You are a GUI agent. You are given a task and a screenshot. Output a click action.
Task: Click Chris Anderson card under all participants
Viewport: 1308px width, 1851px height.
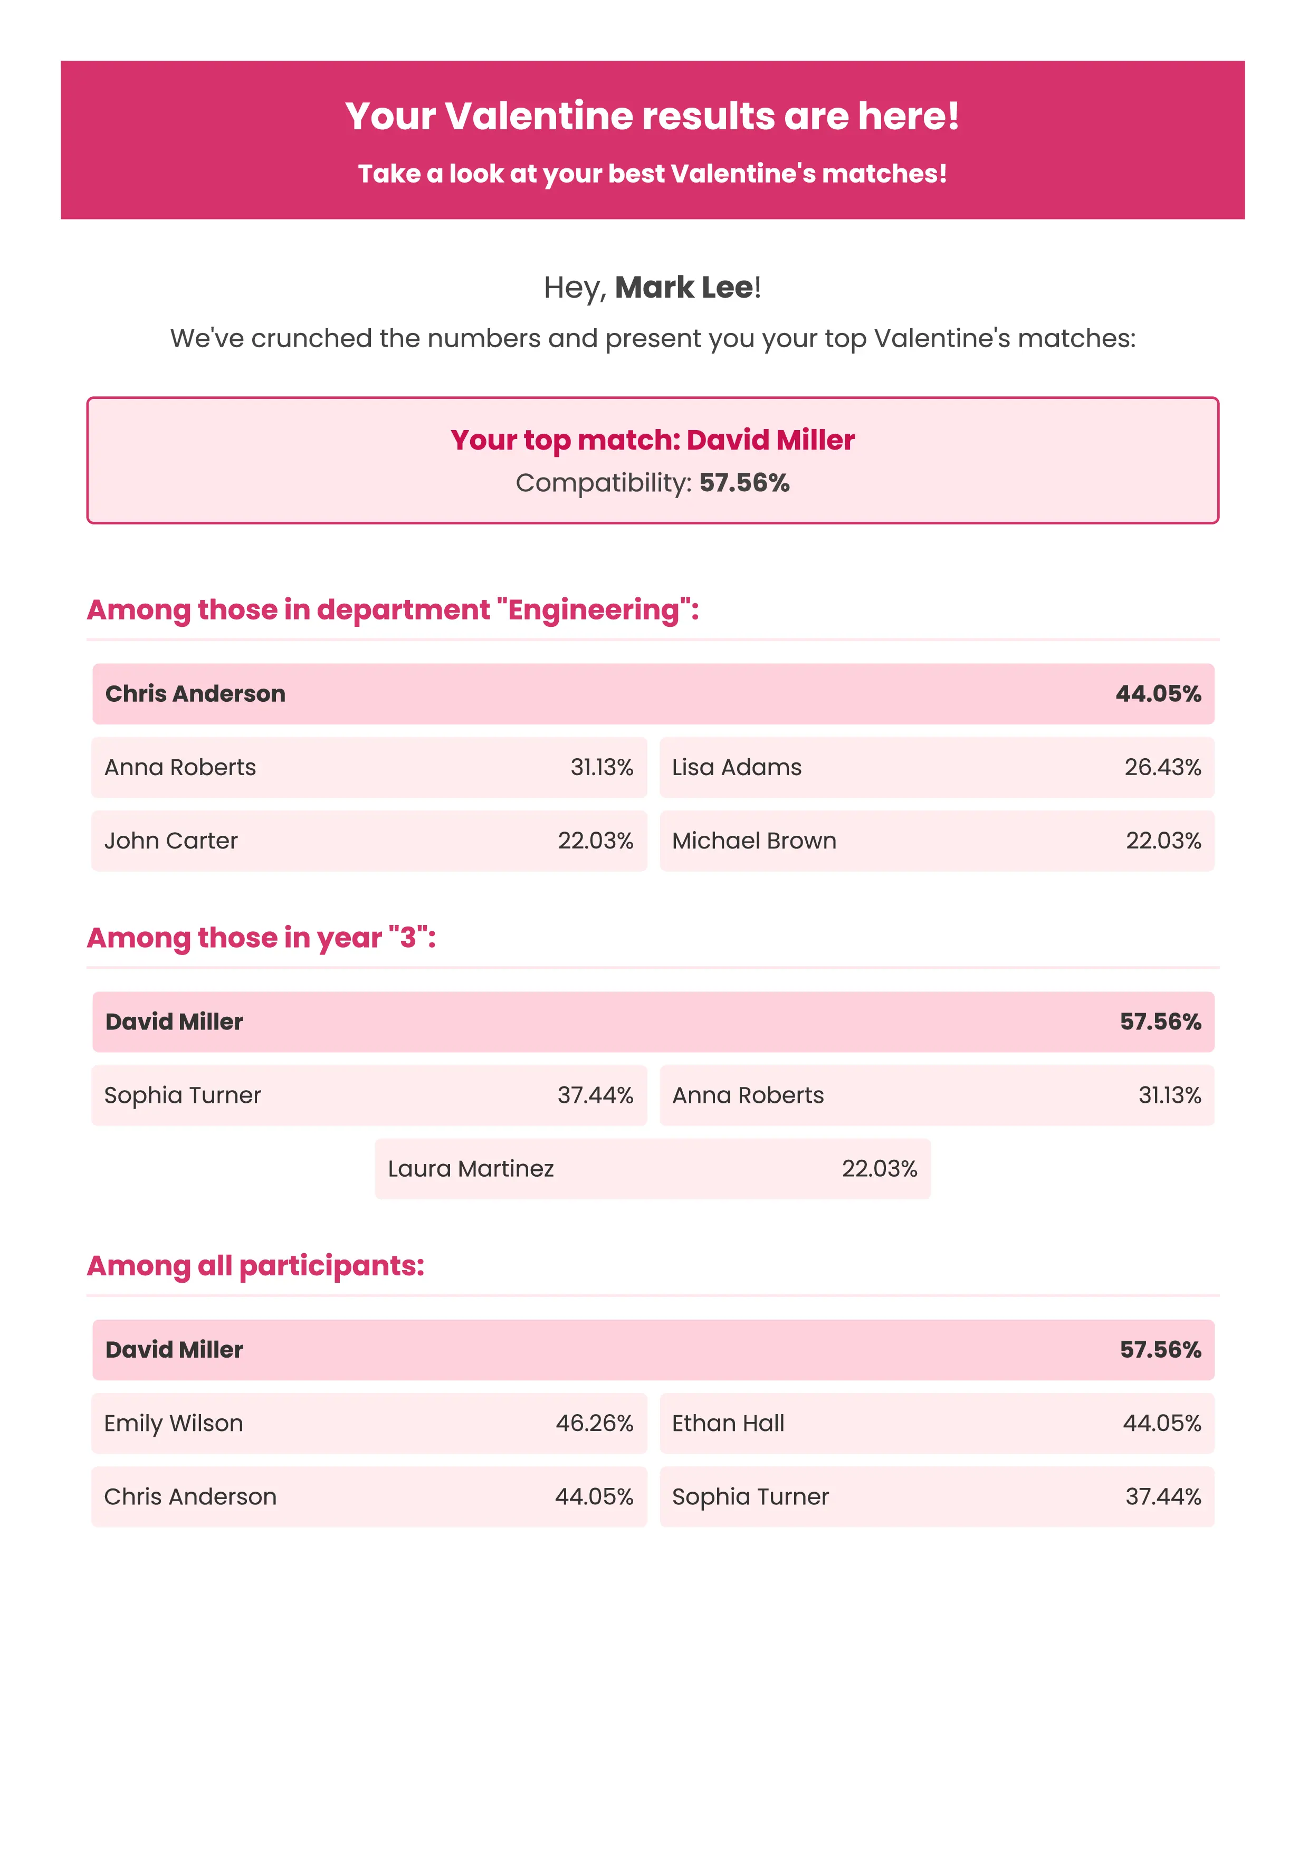tap(369, 1496)
